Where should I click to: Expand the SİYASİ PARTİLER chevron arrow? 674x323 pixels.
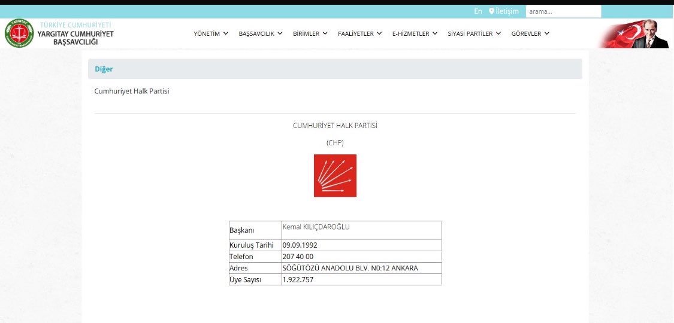[x=498, y=33]
